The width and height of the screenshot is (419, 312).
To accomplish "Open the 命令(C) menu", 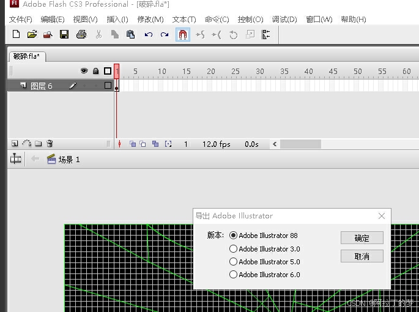I will [217, 20].
